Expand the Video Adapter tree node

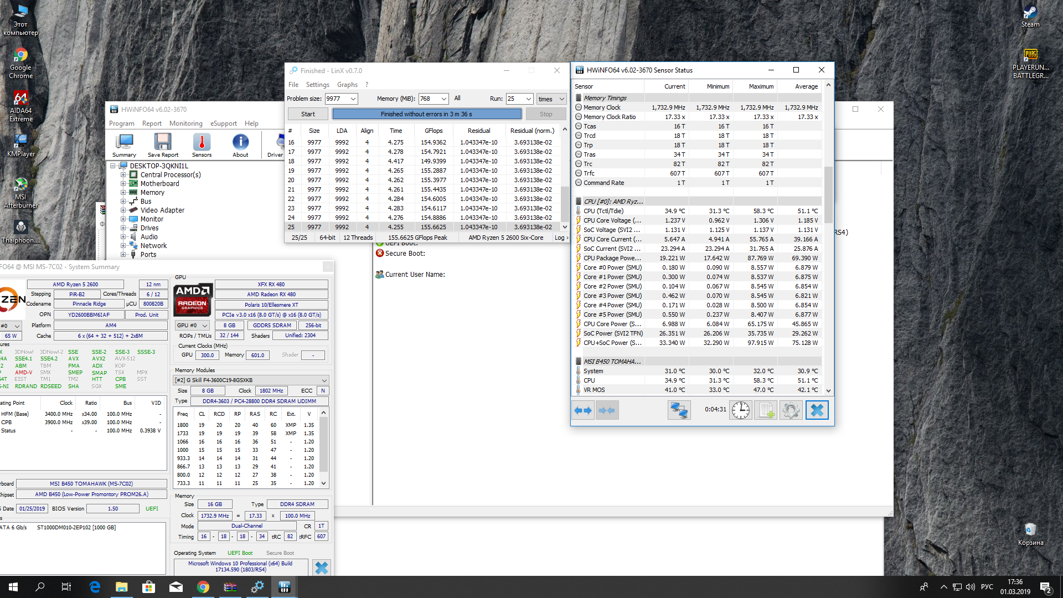point(123,210)
